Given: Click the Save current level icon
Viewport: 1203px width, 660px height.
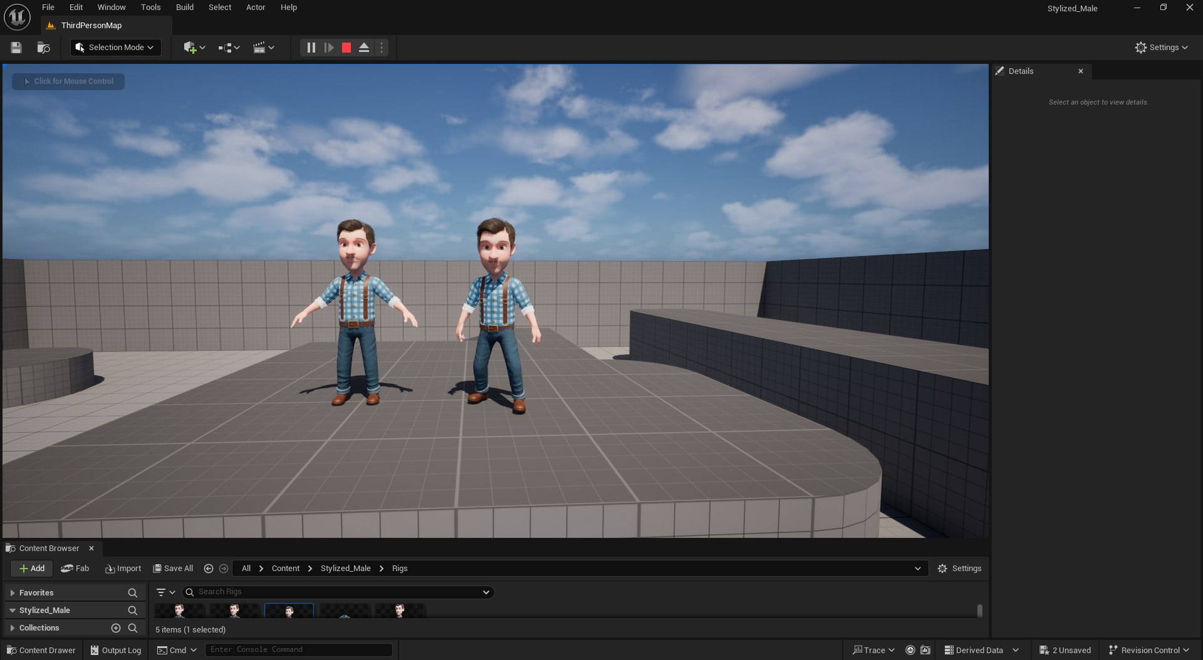Looking at the screenshot, I should click(16, 48).
